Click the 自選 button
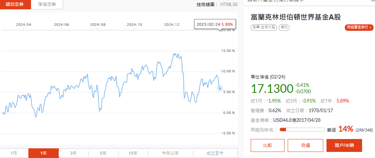The width and height of the screenshot is (375, 158). [305, 145]
